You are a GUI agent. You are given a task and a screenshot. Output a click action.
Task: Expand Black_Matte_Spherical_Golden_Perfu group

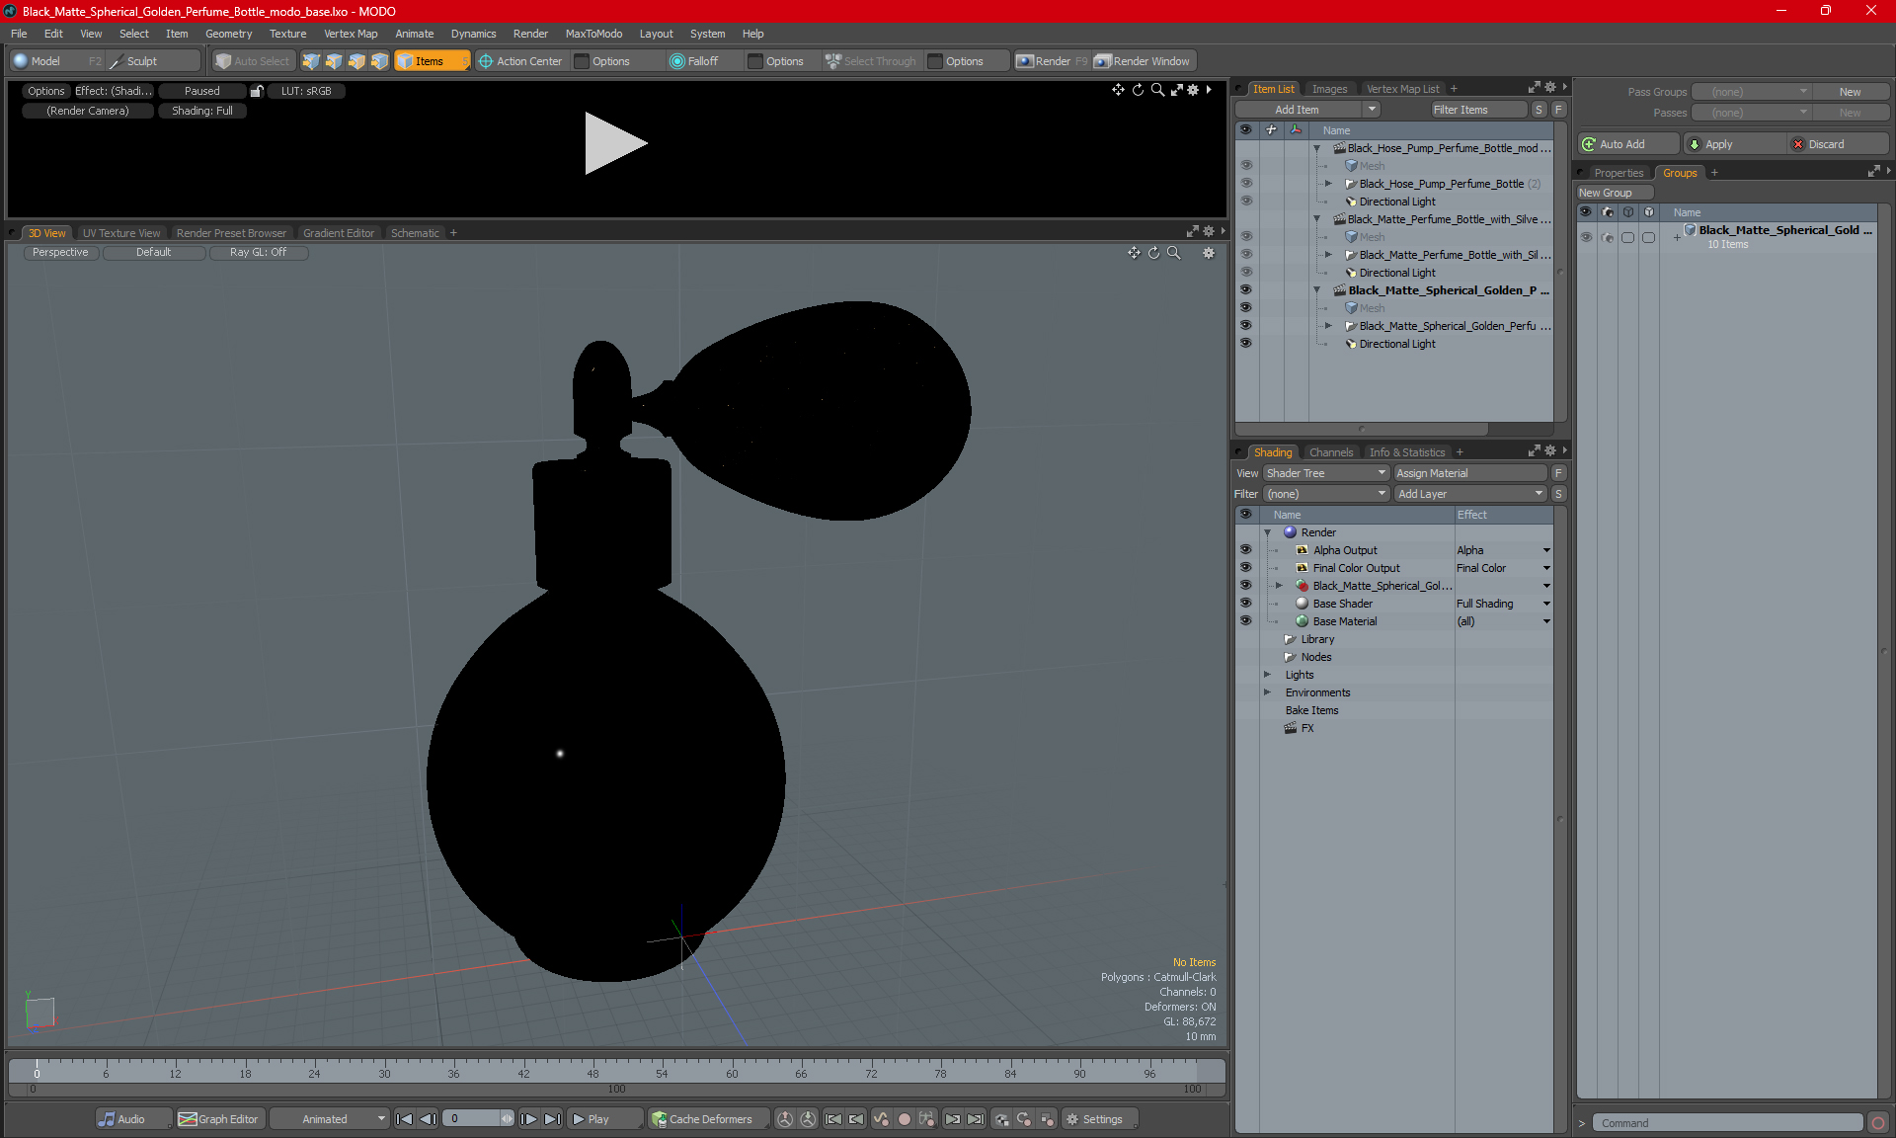tap(1328, 326)
